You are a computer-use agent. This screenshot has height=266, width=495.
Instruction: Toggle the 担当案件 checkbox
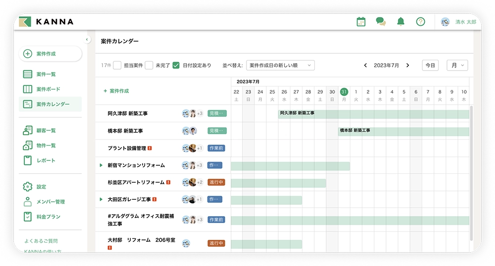[x=117, y=66]
